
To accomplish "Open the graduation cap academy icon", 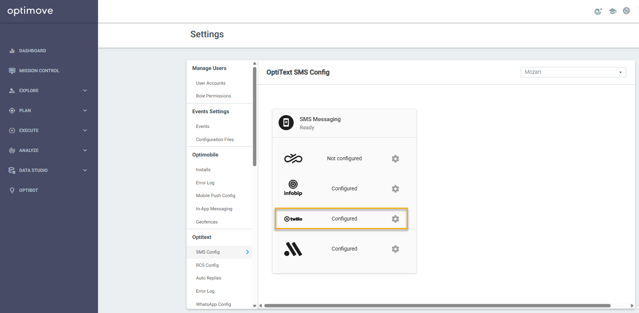I will (613, 11).
